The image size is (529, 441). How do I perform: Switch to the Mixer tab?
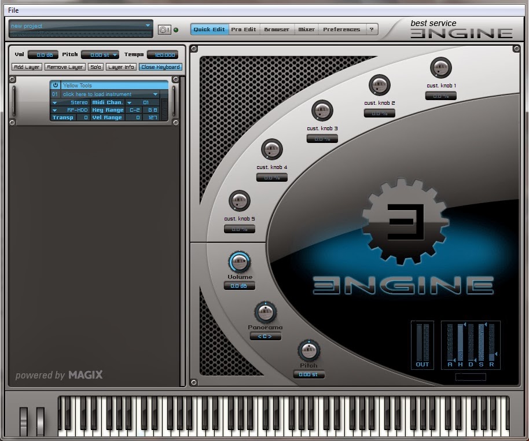point(306,29)
